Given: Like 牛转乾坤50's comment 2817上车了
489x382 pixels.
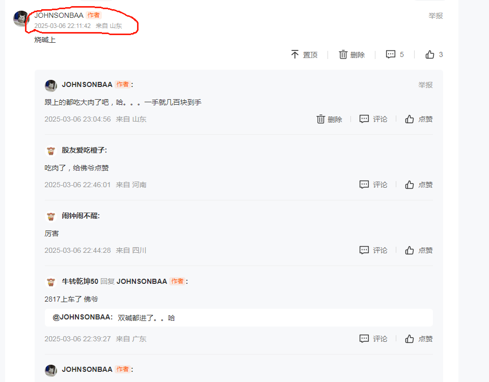Looking at the screenshot, I should pyautogui.click(x=419, y=339).
